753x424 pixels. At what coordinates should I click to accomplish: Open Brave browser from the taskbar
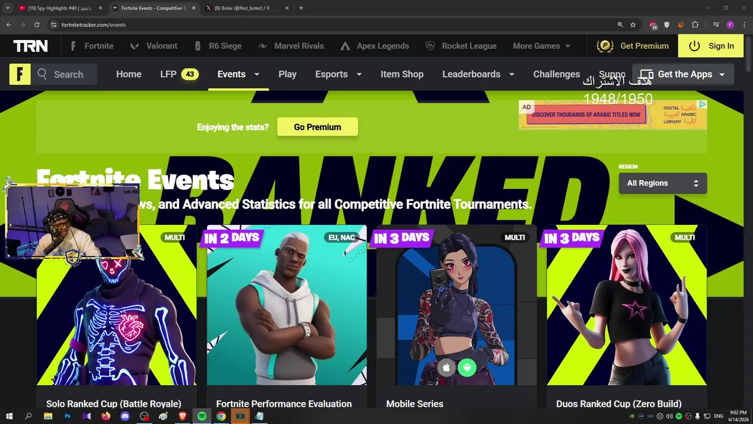pos(182,416)
